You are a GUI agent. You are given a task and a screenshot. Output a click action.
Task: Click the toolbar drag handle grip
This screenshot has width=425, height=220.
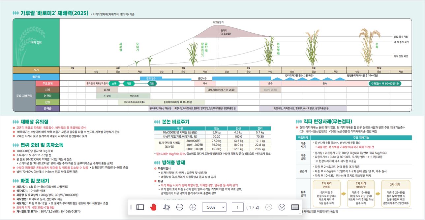point(131,207)
